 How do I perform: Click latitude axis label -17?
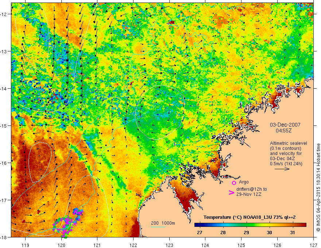[4, 200]
